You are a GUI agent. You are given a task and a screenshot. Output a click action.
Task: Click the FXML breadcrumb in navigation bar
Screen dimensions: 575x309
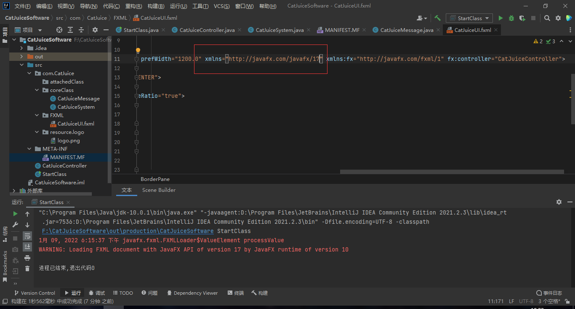(120, 18)
